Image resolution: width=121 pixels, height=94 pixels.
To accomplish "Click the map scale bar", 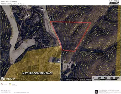I will pos(106,79).
